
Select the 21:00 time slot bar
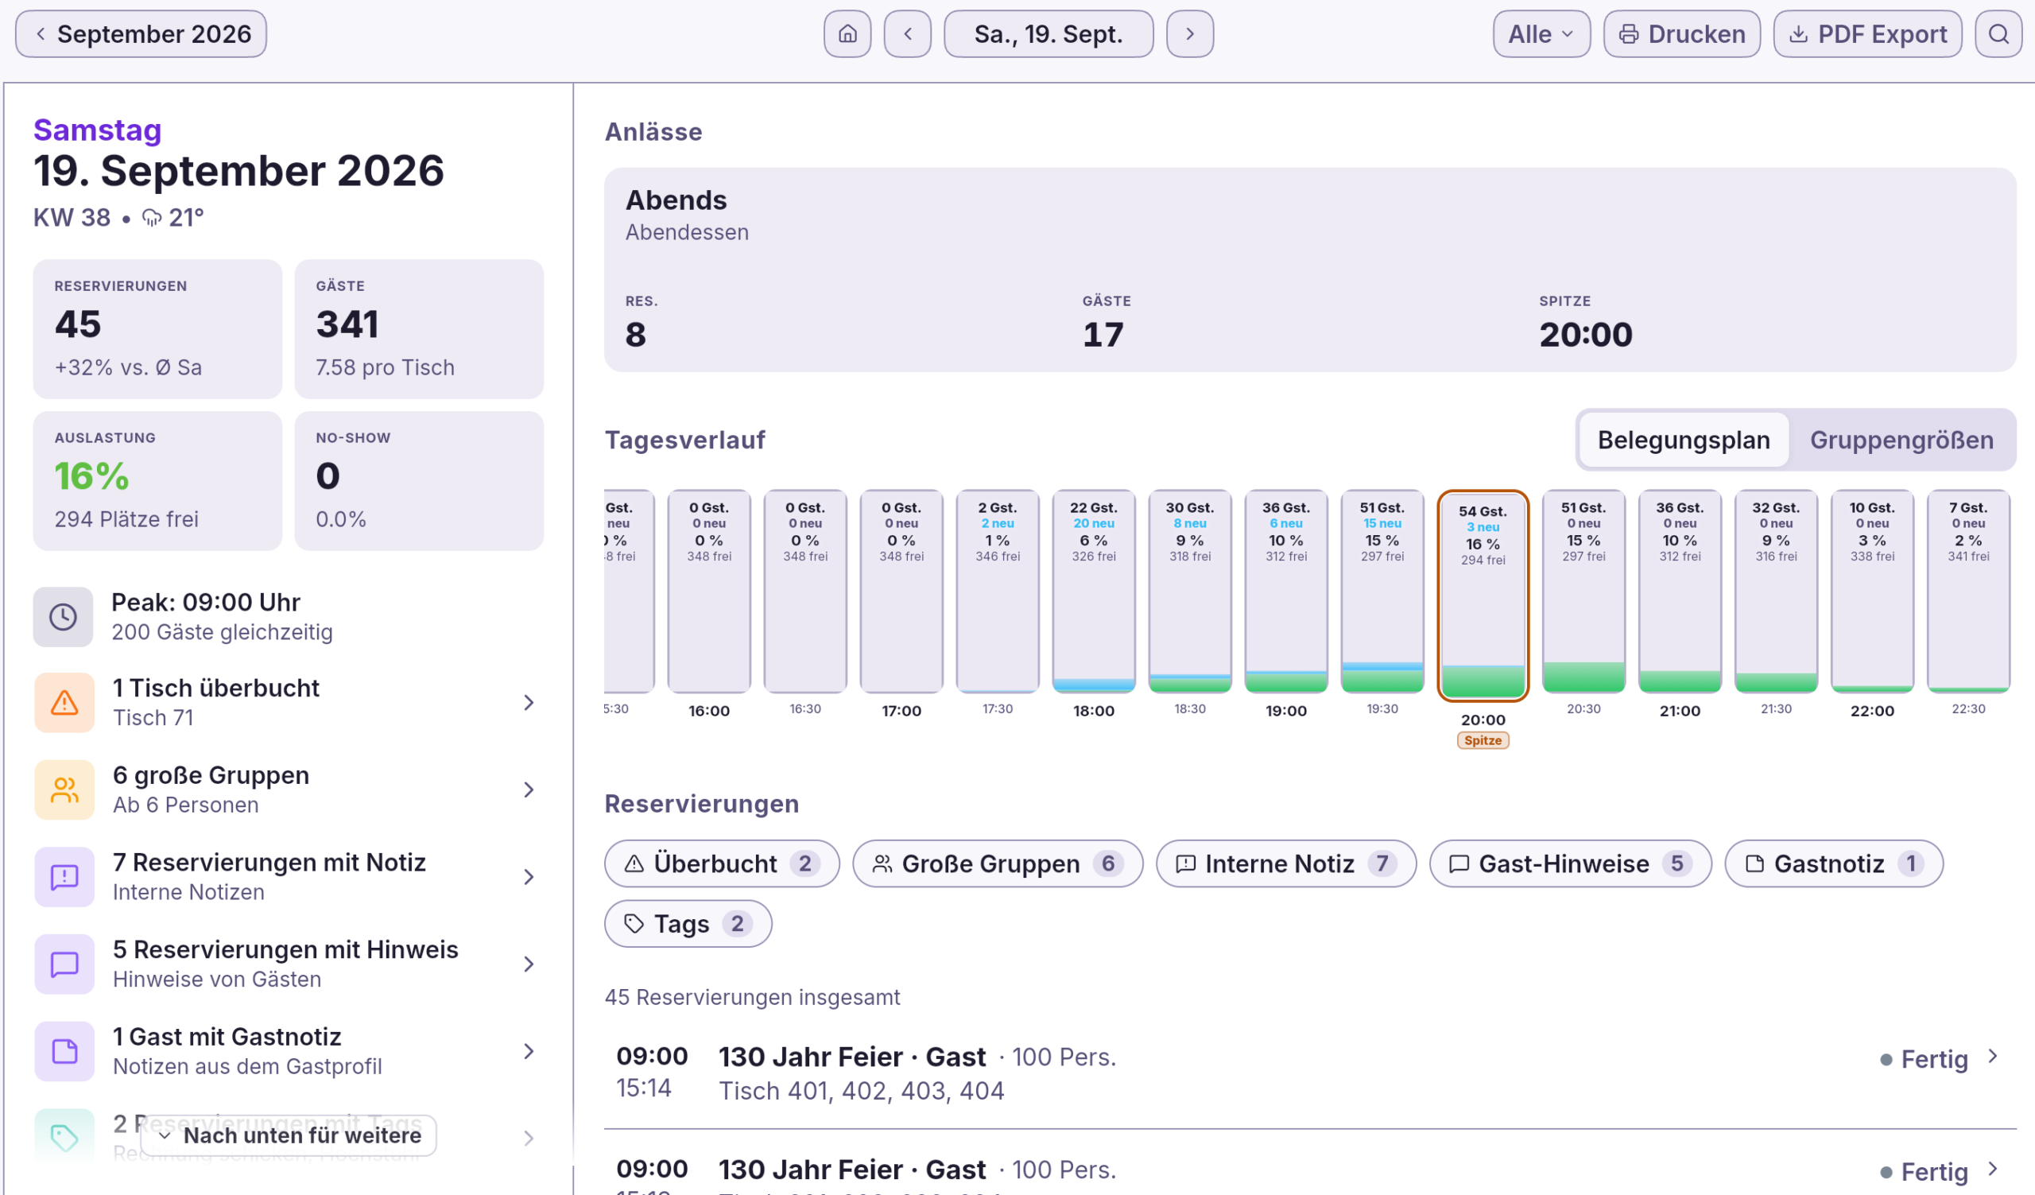1679,591
